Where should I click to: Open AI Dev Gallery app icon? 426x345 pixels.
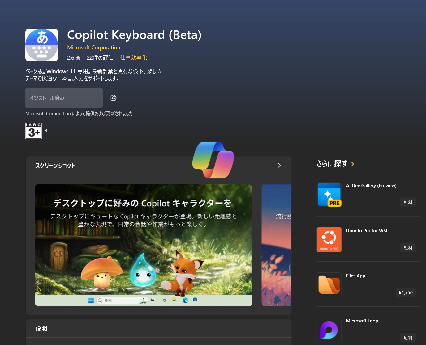(329, 195)
